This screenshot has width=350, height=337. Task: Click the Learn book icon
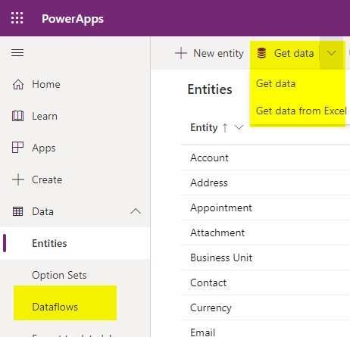click(18, 116)
